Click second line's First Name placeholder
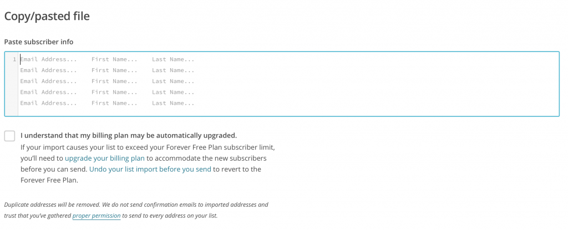 click(x=114, y=70)
